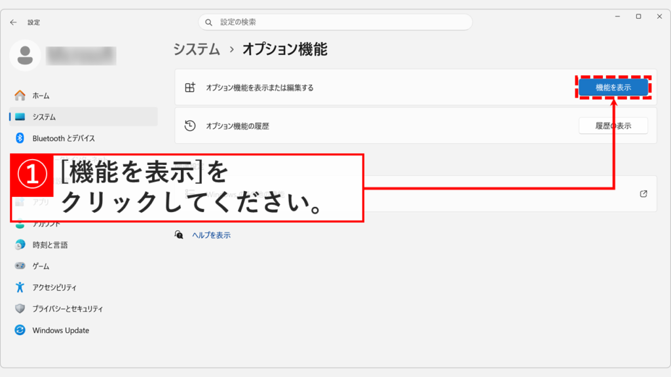Screen dimensions: 671x377
Task: Select the システム monitor icon
Action: coord(20,117)
